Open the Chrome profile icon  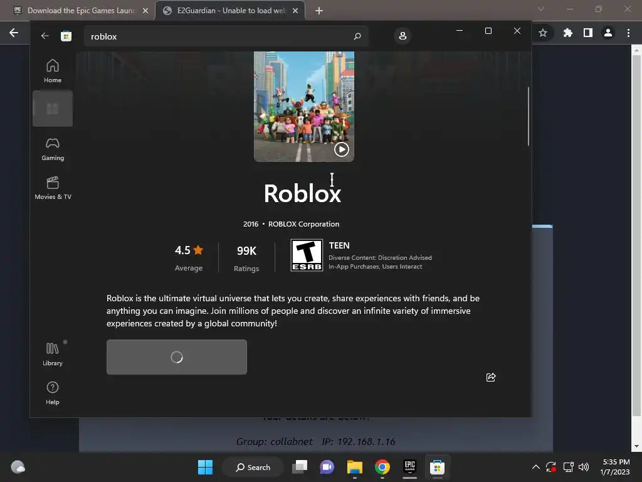click(x=608, y=33)
